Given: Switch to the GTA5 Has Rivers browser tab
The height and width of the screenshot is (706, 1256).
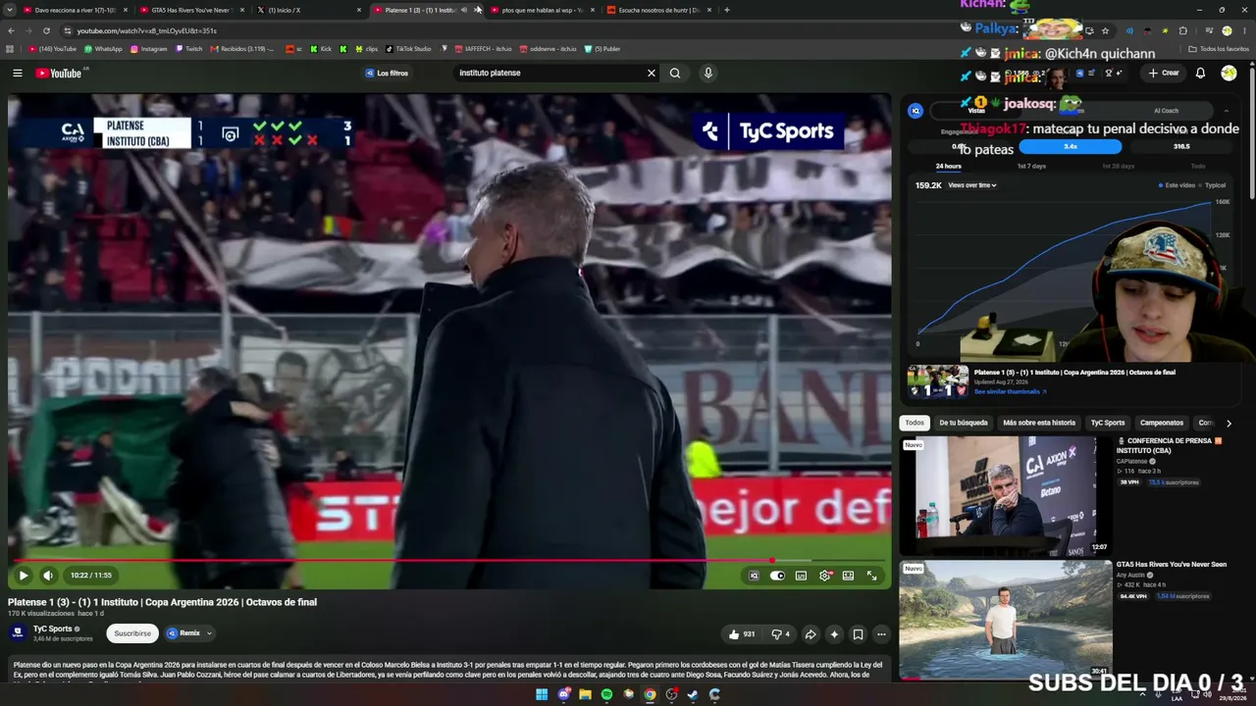Looking at the screenshot, I should coord(189,10).
